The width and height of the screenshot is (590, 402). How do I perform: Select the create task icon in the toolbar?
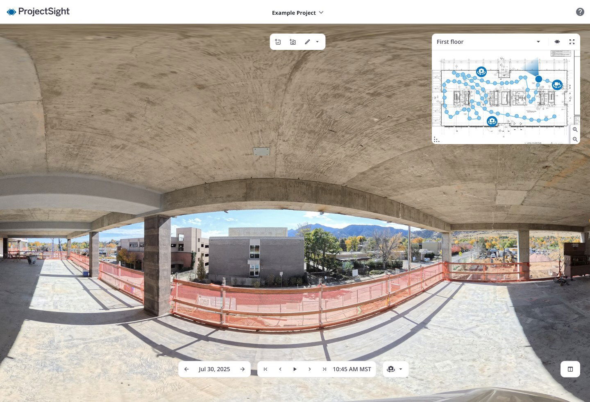tap(278, 41)
